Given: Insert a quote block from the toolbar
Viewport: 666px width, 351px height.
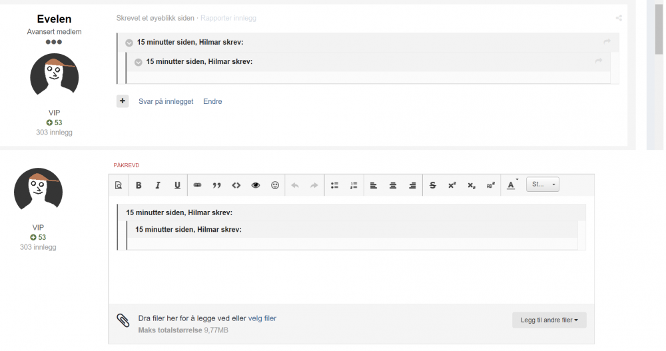Looking at the screenshot, I should (216, 185).
